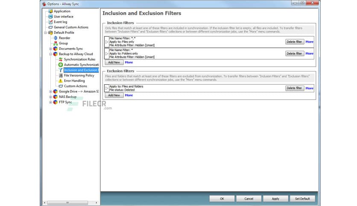Add a new exclusion filter
This screenshot has width=357, height=206.
click(x=114, y=95)
